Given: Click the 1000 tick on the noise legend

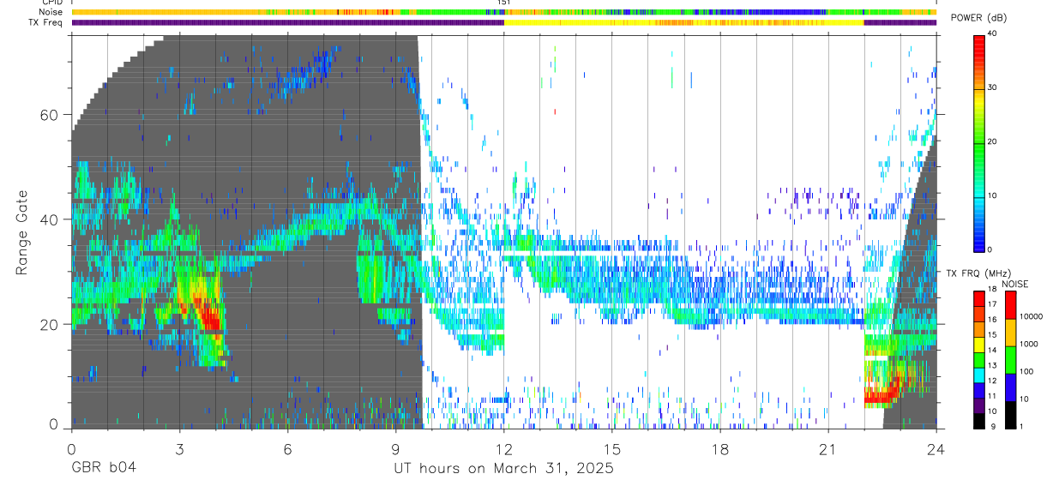Looking at the screenshot, I should pyautogui.click(x=1028, y=344).
